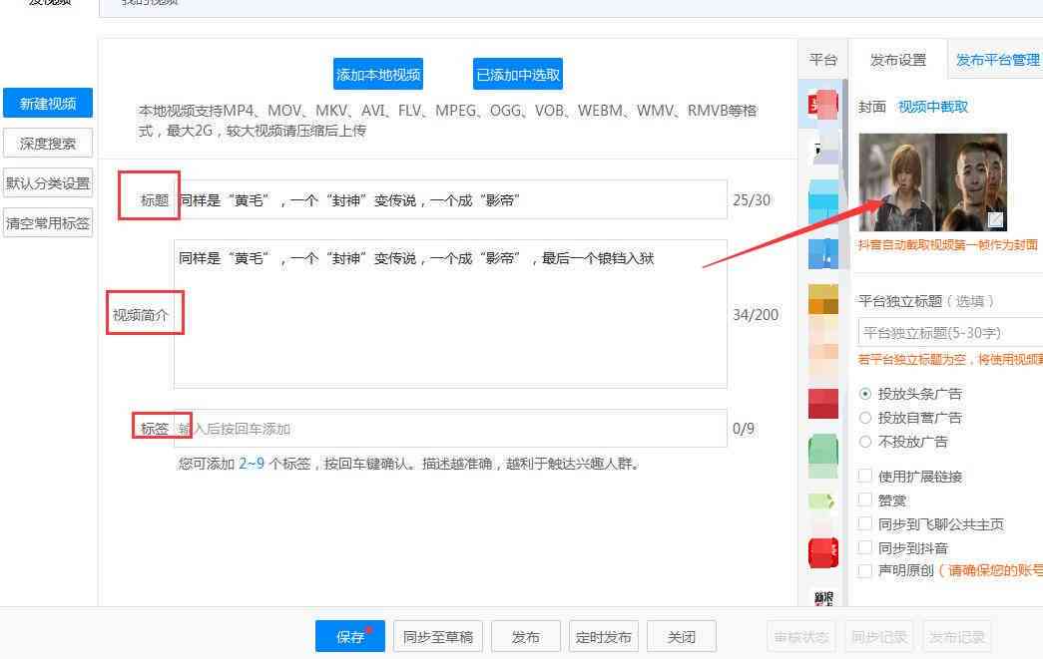Viewport: 1043px width, 659px height.
Task: Choose the 投放自营广告 radio option
Action: point(865,418)
